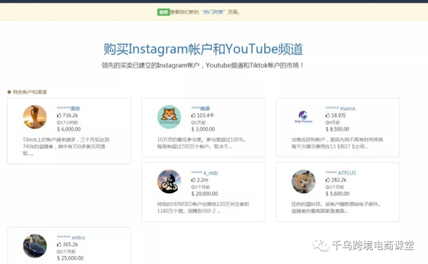
Task: Open the "热门列表" link in the banner
Action: (x=213, y=12)
